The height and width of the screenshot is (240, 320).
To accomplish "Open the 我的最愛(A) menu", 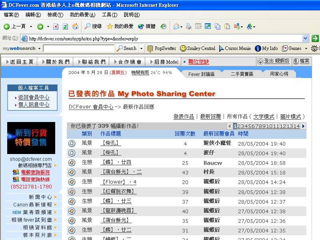I will [83, 15].
